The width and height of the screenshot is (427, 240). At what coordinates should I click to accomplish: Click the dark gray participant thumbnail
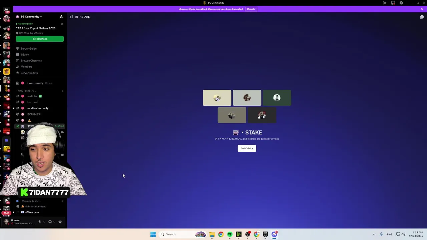(x=262, y=115)
